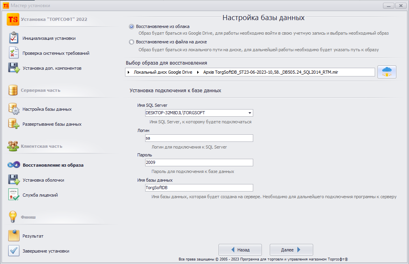
Task: Click the image path selection field
Action: tap(250, 72)
